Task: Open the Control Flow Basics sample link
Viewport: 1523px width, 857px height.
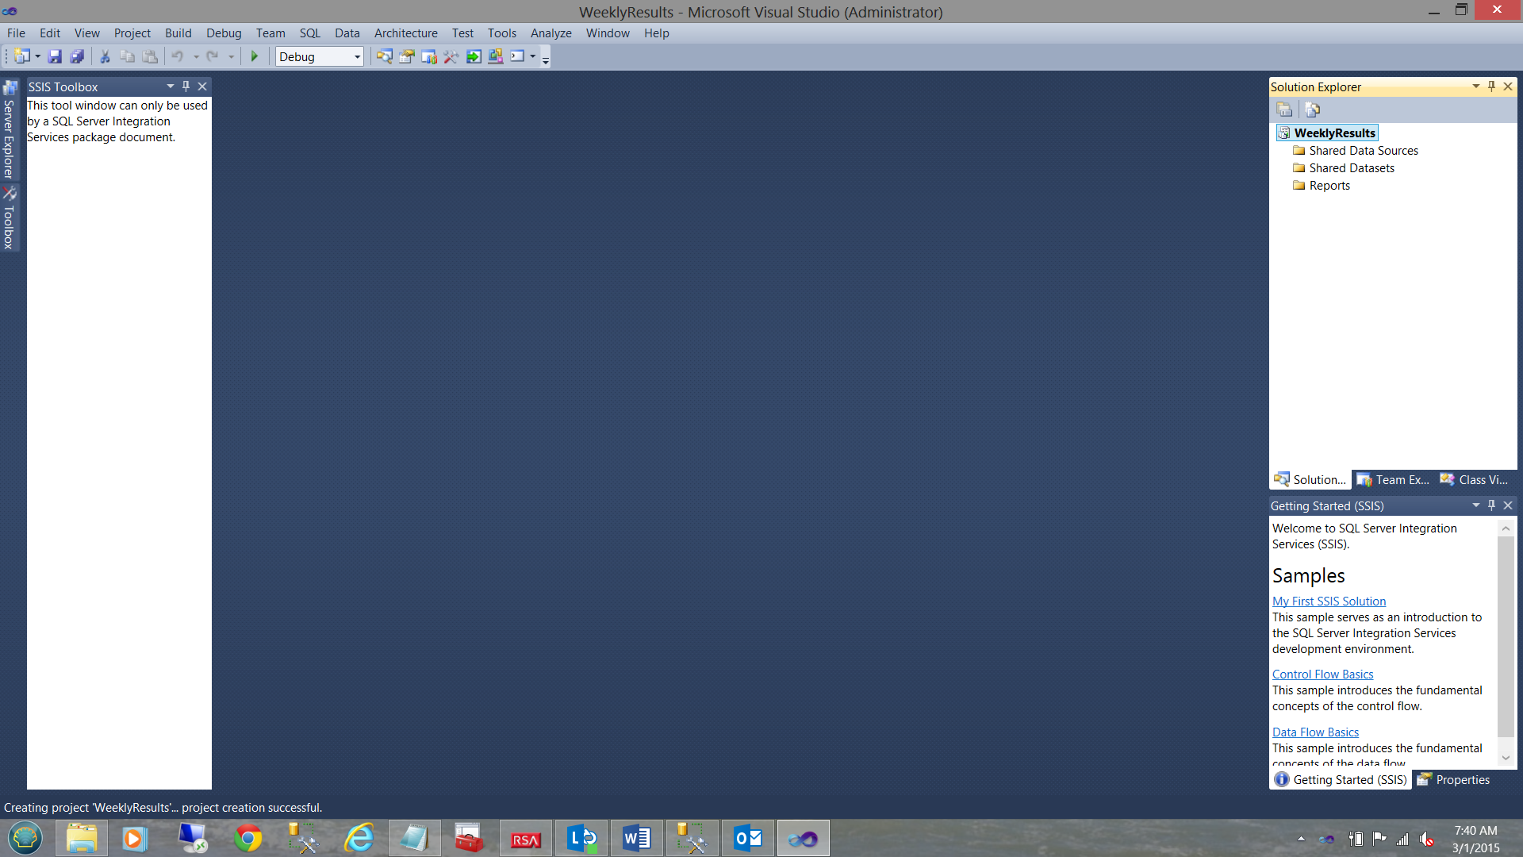Action: pos(1322,674)
